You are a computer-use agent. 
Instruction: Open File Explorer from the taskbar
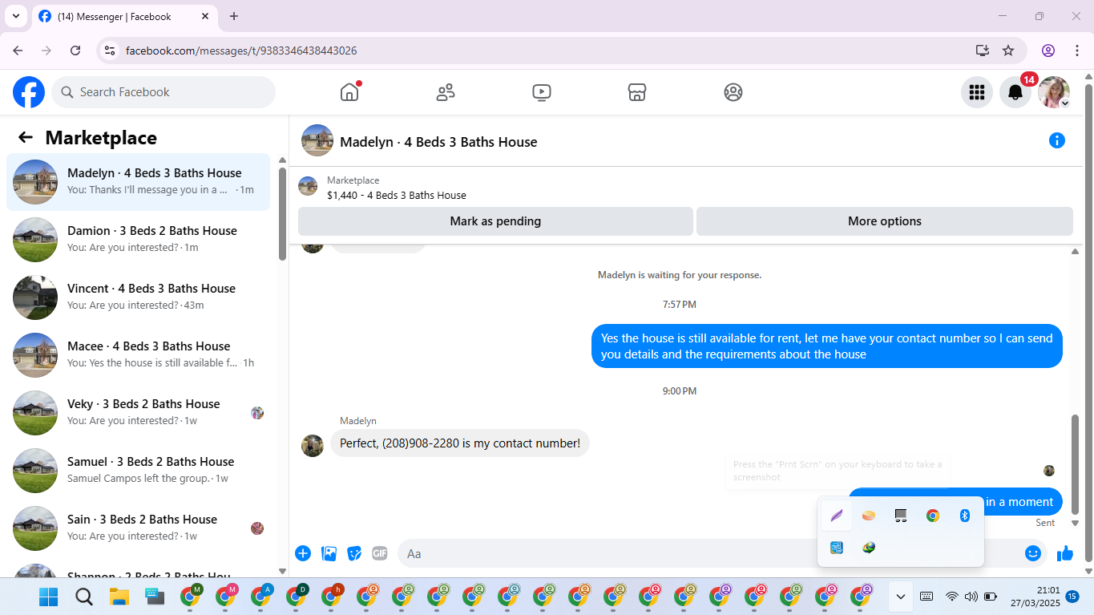pyautogui.click(x=119, y=597)
